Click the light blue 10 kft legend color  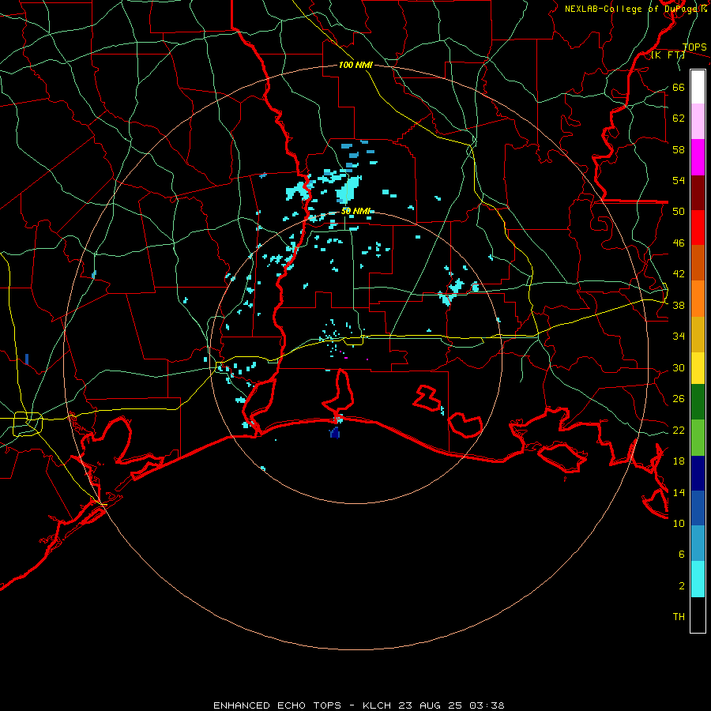point(698,543)
